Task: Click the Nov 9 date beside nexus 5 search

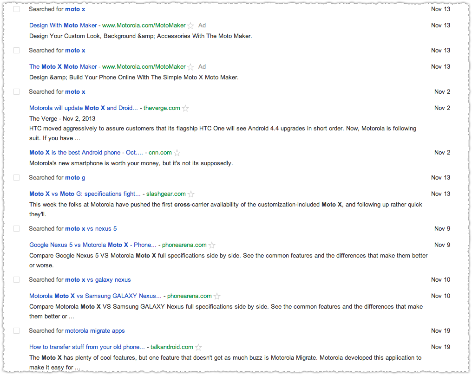Action: point(442,228)
